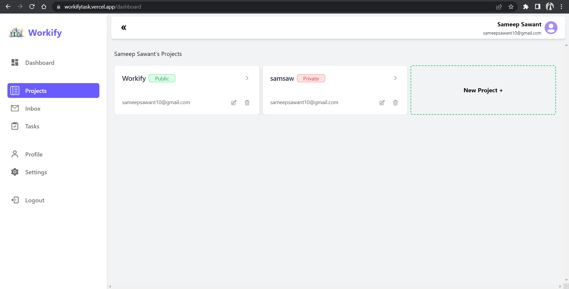Click the Workify logo image
Screen dimensions: 569x289
pyautogui.click(x=16, y=32)
